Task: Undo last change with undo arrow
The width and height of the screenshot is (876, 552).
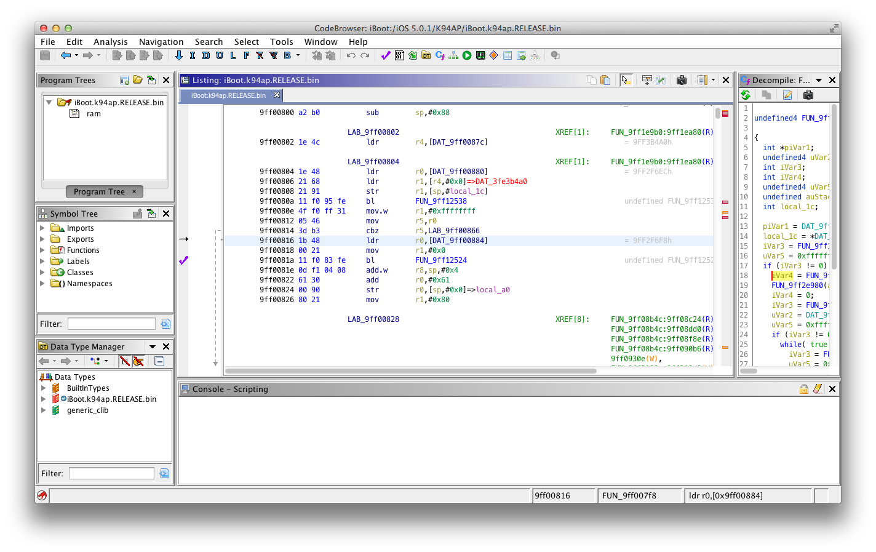Action: point(351,55)
